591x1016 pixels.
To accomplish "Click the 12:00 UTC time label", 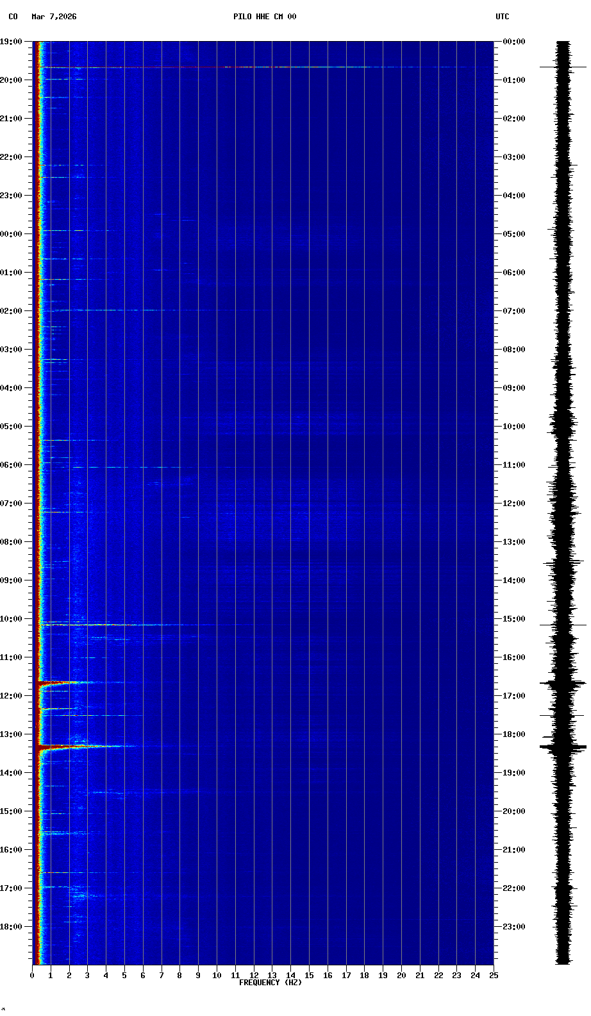I will pyautogui.click(x=514, y=504).
